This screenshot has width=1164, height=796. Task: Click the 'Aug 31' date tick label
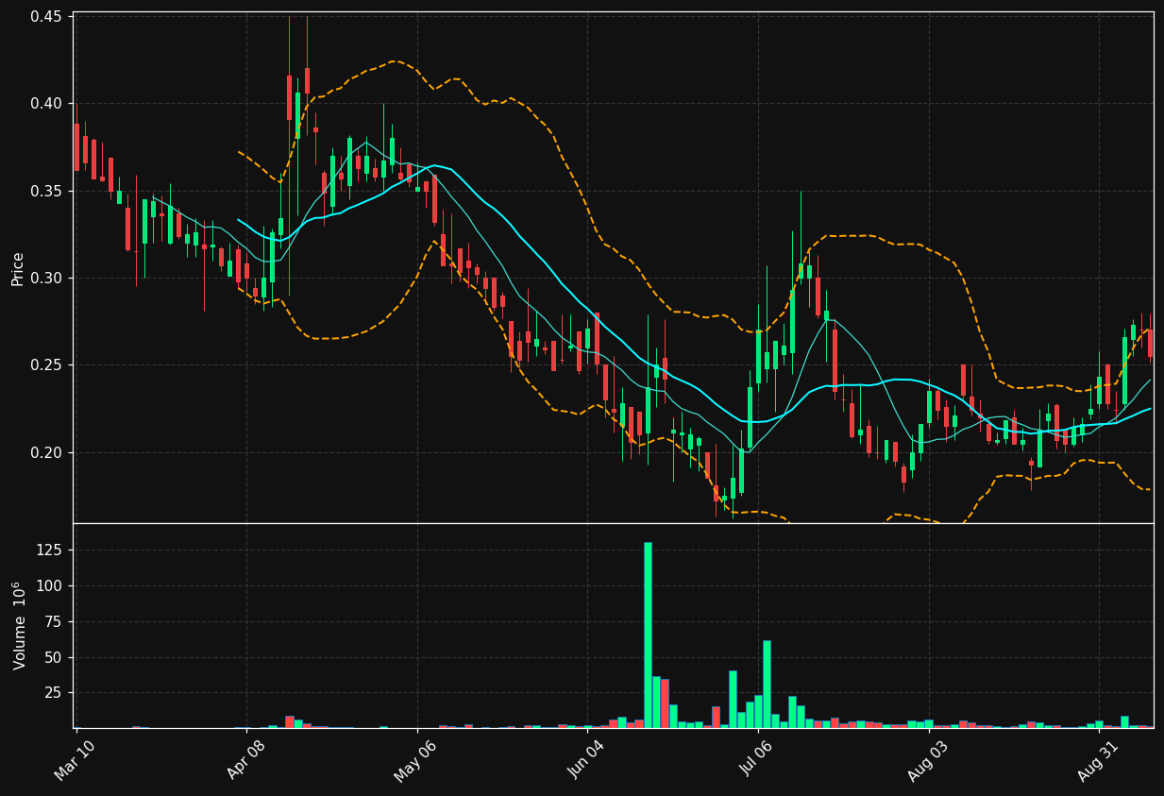point(1099,760)
